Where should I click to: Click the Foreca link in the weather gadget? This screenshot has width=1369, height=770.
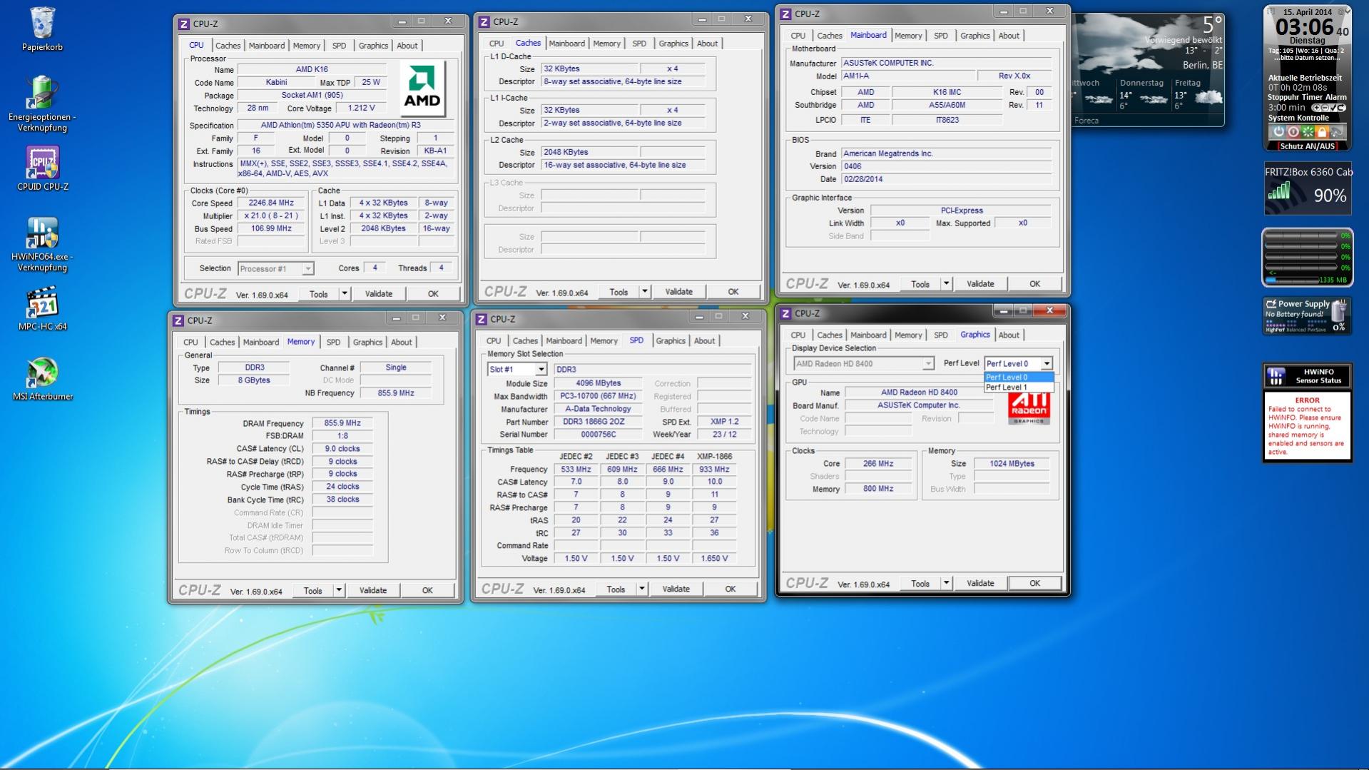(1086, 121)
